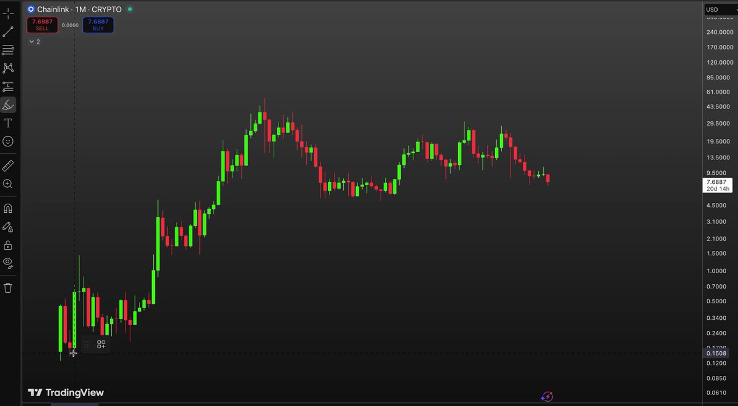Open the forecasting and measurement tools
The image size is (738, 406).
(8, 87)
